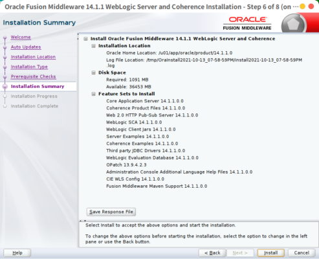319x259 pixels.
Task: Select the Required: 1091 MB row
Action: click(x=127, y=80)
